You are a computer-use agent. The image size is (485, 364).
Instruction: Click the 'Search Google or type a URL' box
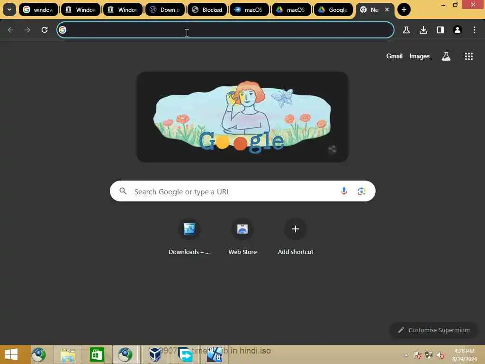[242, 191]
